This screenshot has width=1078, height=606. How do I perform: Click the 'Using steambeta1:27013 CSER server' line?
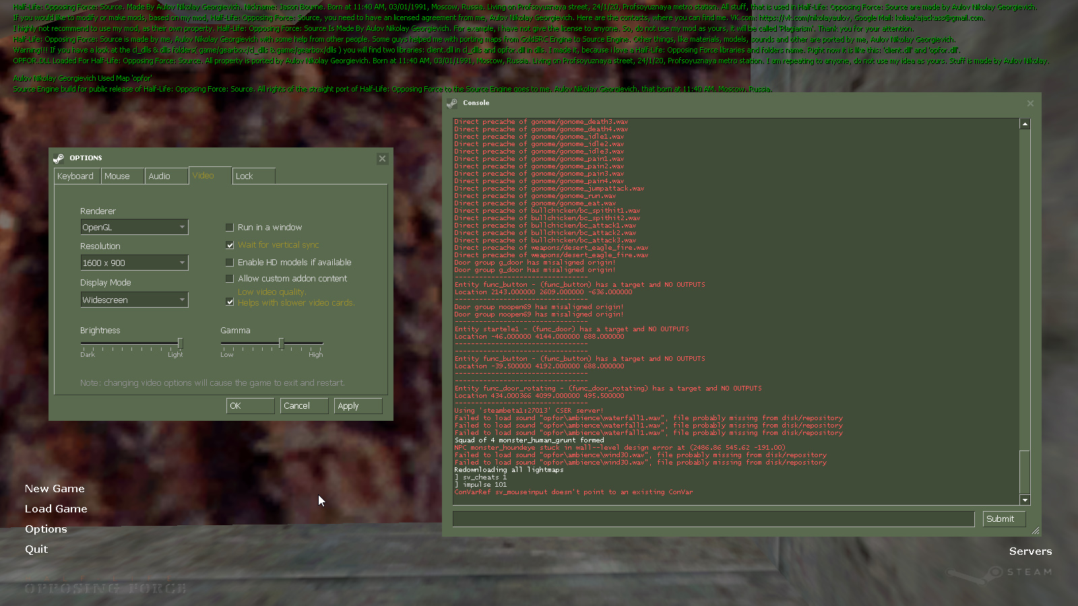[529, 411]
